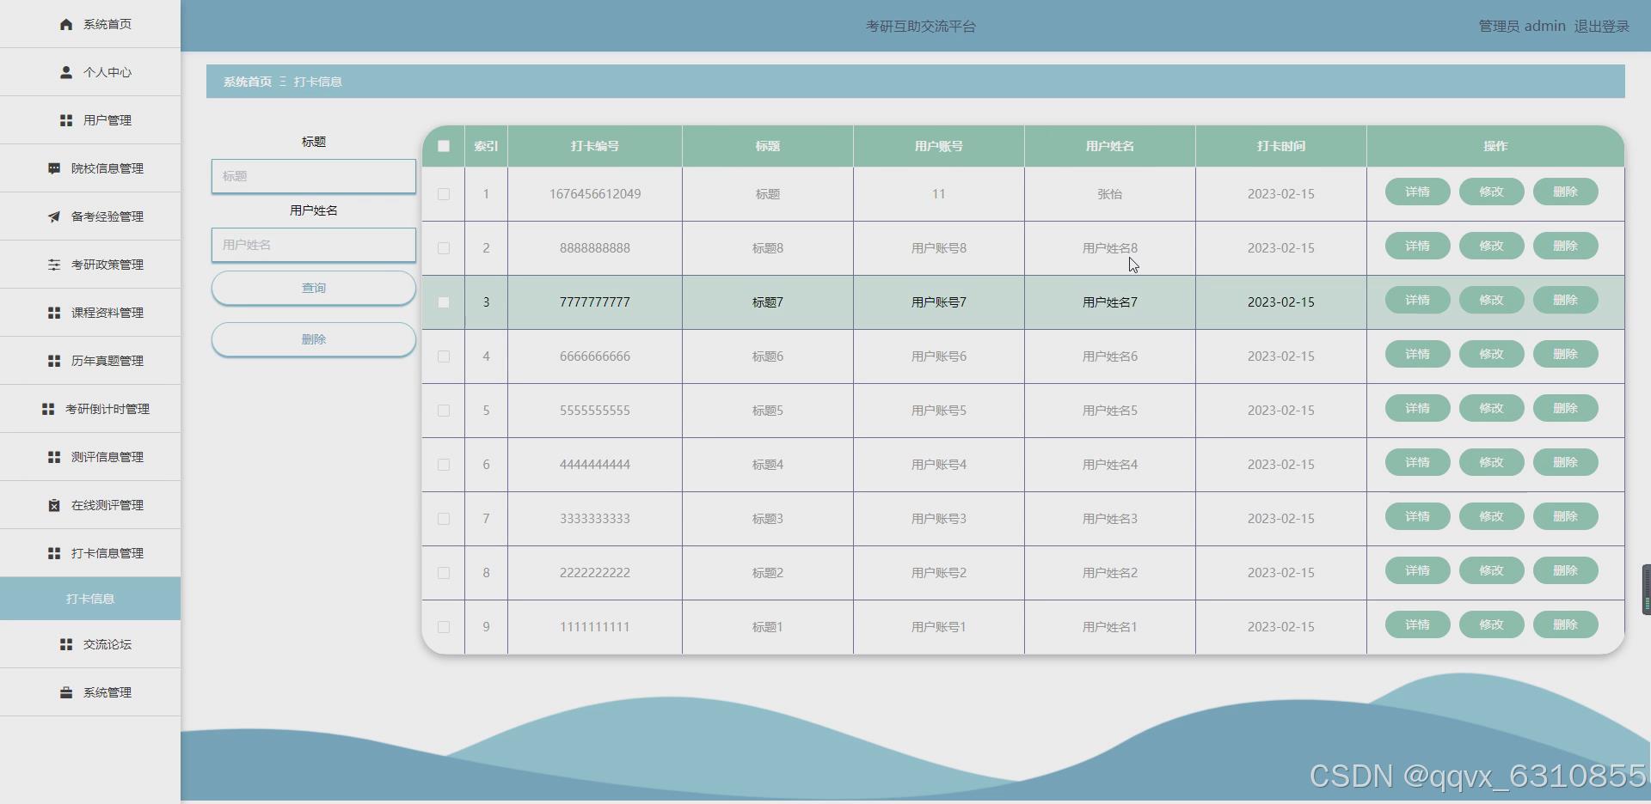1651x804 pixels.
Task: Open 系统管理 in the sidebar
Action: click(x=90, y=692)
